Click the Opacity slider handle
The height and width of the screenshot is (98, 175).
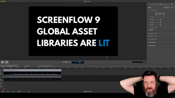point(156,27)
